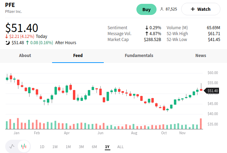Click the red price-down arrow
The height and width of the screenshot is (153, 227).
pyautogui.click(x=7, y=37)
